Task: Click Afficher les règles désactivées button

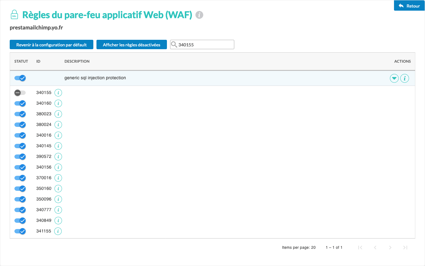Action: (132, 45)
